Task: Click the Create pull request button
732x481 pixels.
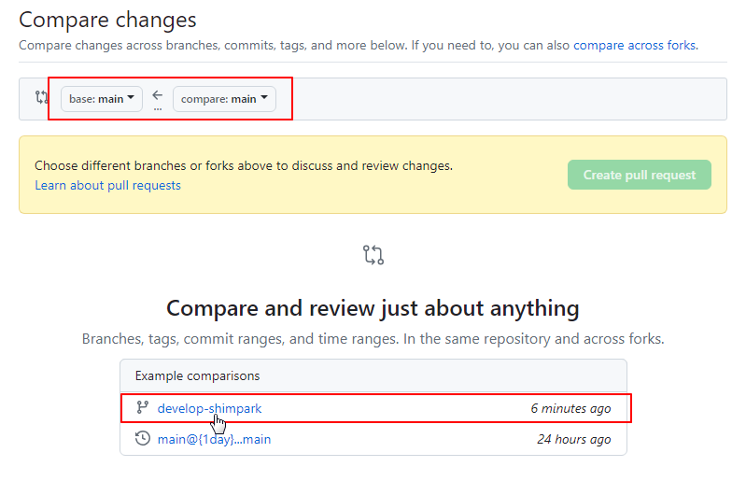Action: (639, 175)
